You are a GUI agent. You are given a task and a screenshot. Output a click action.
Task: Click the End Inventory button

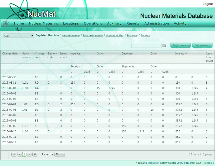pos(202,45)
